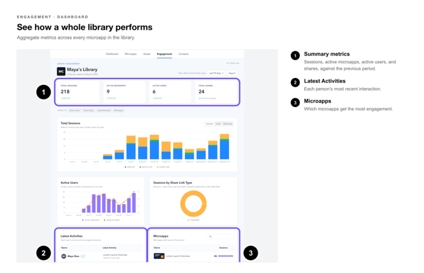Jump to Microapps via scroll-to chip
Viewport: 424px width, 273px height.
(x=118, y=110)
